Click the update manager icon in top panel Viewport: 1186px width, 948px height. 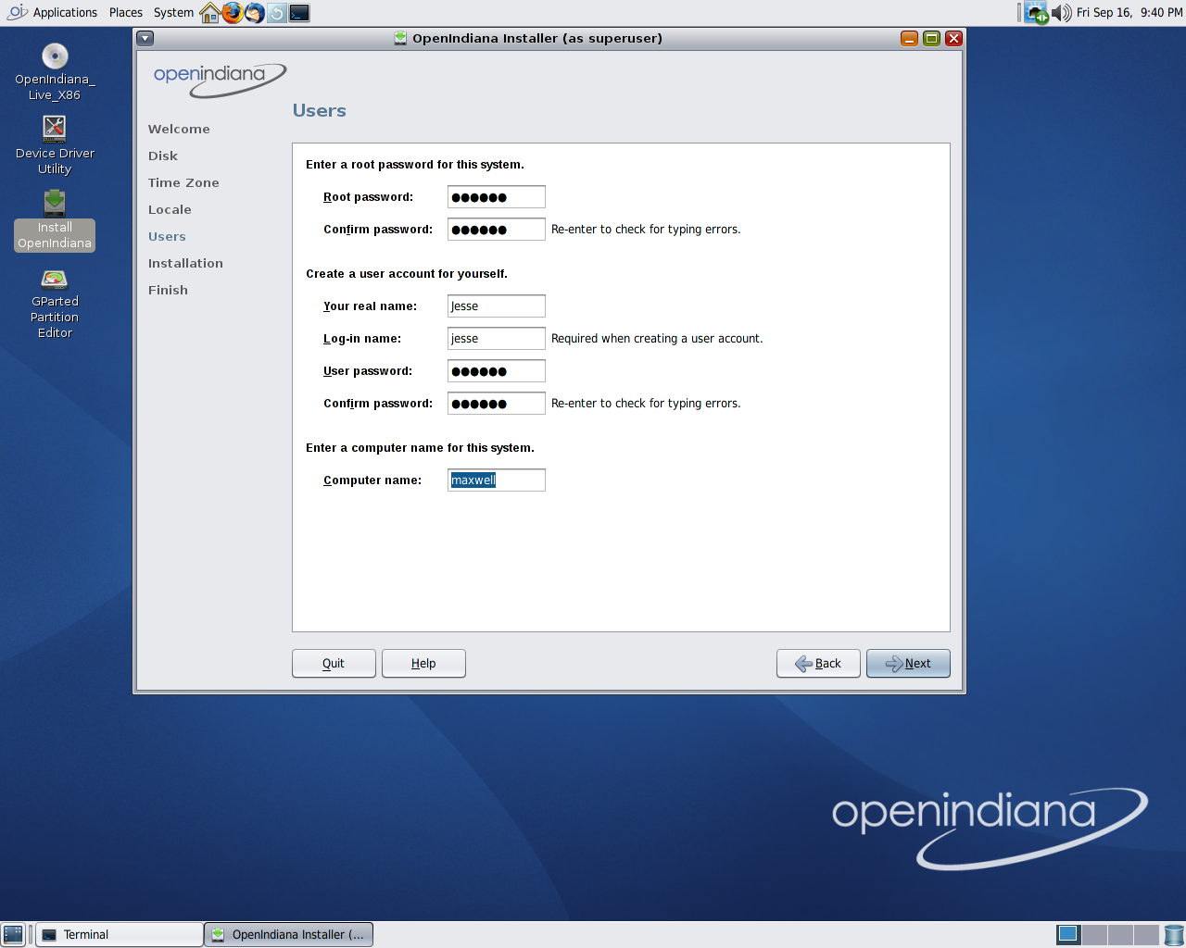(x=277, y=13)
